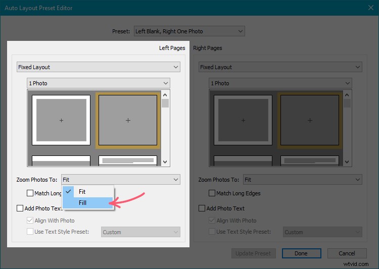The width and height of the screenshot is (379, 269).
Task: Select Left Pages highlighted full-bleed layout thumbnail
Action: [128, 120]
